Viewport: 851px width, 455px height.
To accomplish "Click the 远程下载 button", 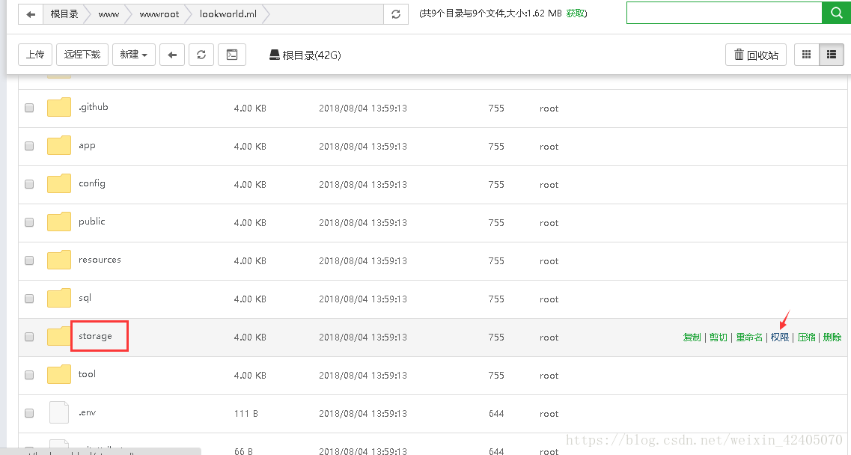I will pyautogui.click(x=82, y=55).
